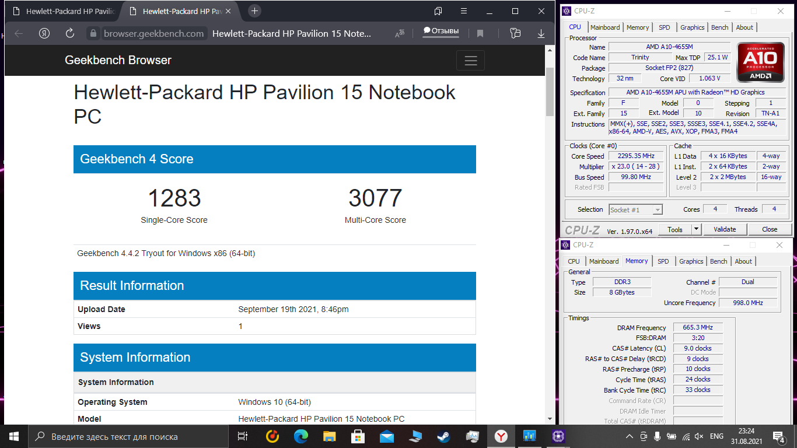Click the browser.geekbench.com address field
The height and width of the screenshot is (448, 797).
coord(154,33)
